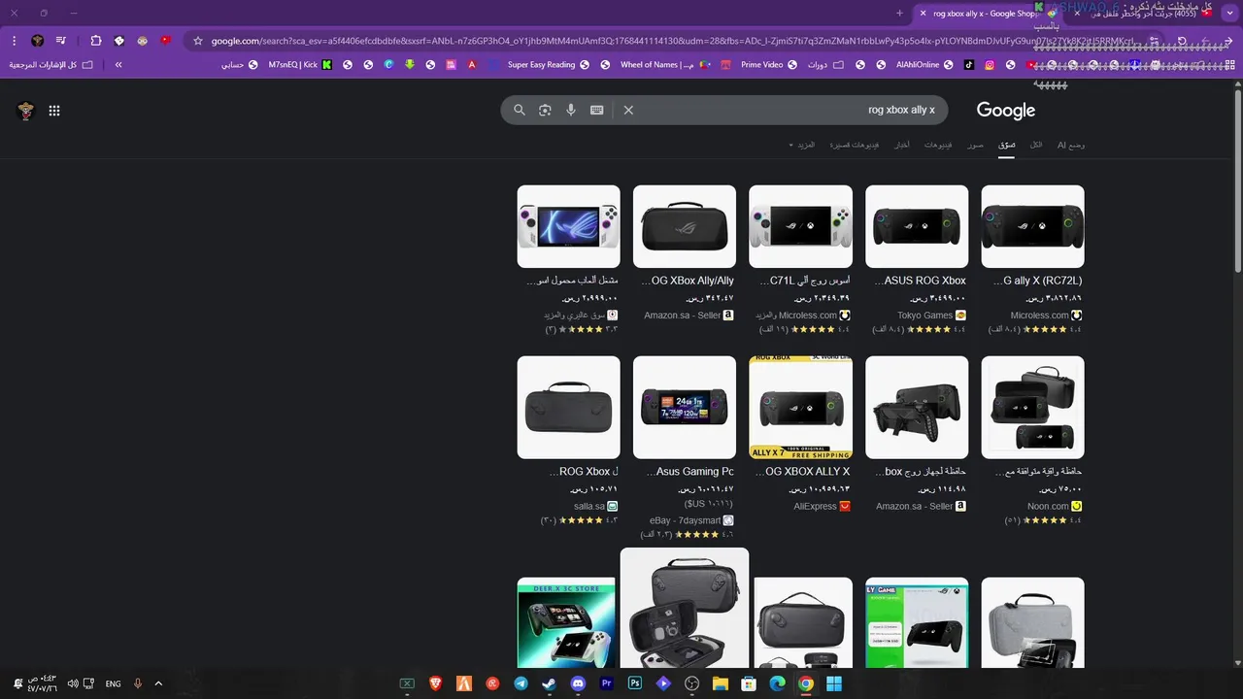
Task: Open a new browser tab with plus
Action: tap(899, 14)
